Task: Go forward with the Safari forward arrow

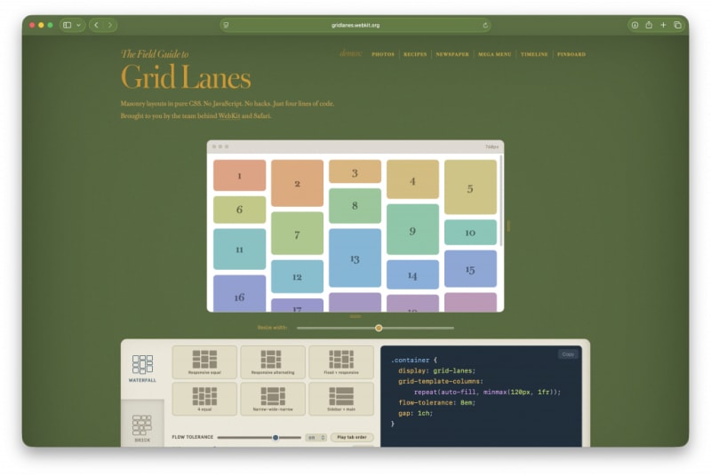Action: (109, 25)
